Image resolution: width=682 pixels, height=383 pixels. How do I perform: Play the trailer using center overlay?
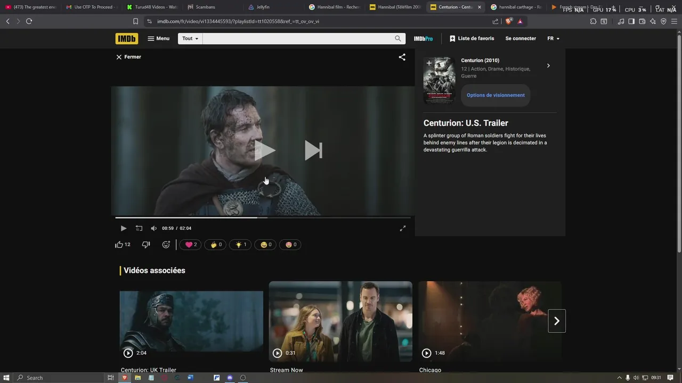pyautogui.click(x=264, y=151)
